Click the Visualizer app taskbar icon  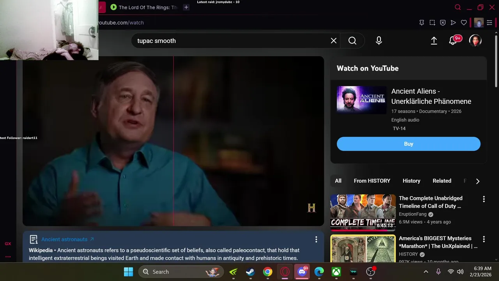point(354,272)
